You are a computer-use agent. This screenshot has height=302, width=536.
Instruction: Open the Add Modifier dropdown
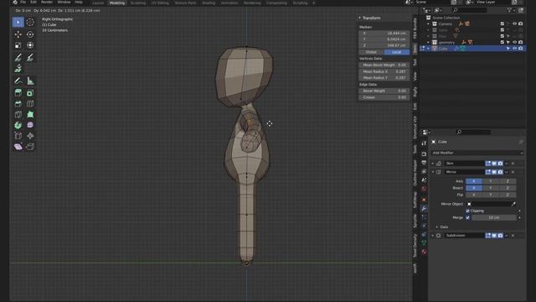(x=477, y=153)
